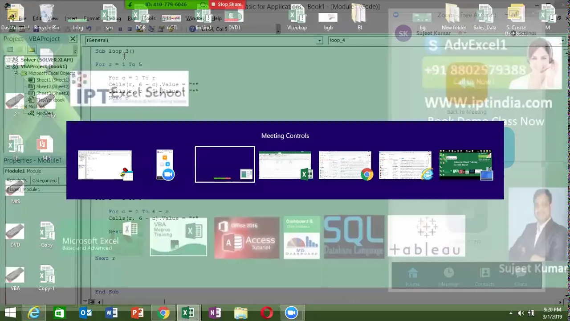Open File Explorer from the taskbar
This screenshot has width=570, height=321.
(x=240, y=313)
